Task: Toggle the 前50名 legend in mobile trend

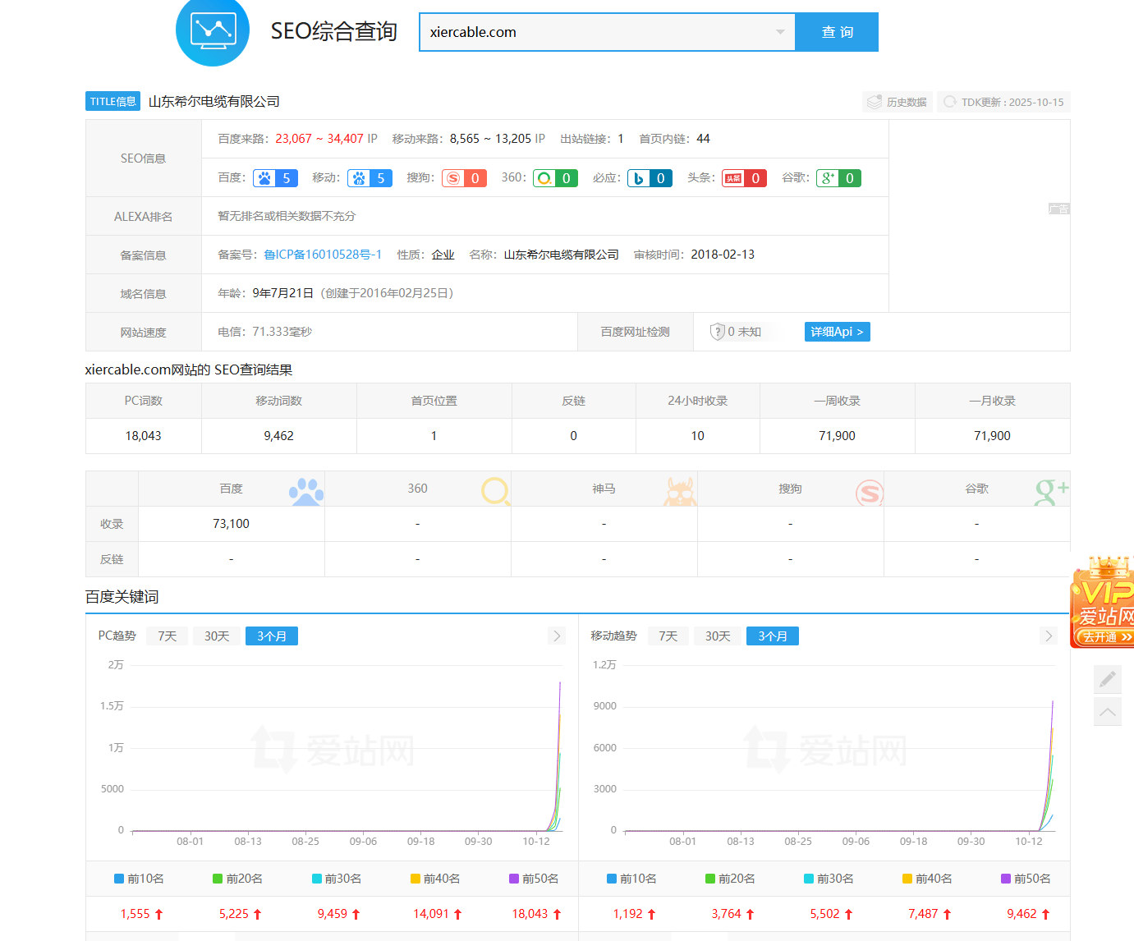Action: (1026, 879)
